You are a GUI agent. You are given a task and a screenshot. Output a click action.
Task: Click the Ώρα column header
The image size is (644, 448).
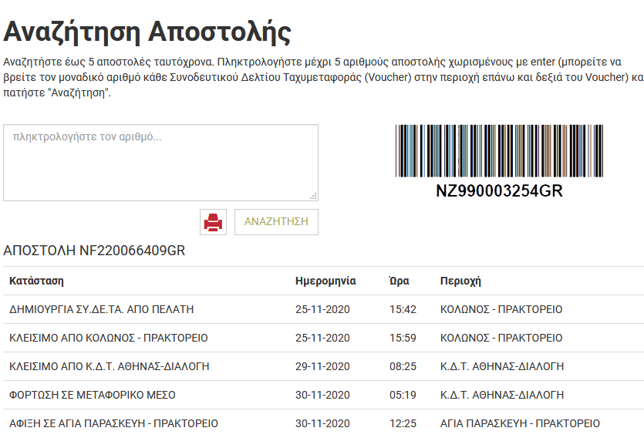pyautogui.click(x=399, y=281)
